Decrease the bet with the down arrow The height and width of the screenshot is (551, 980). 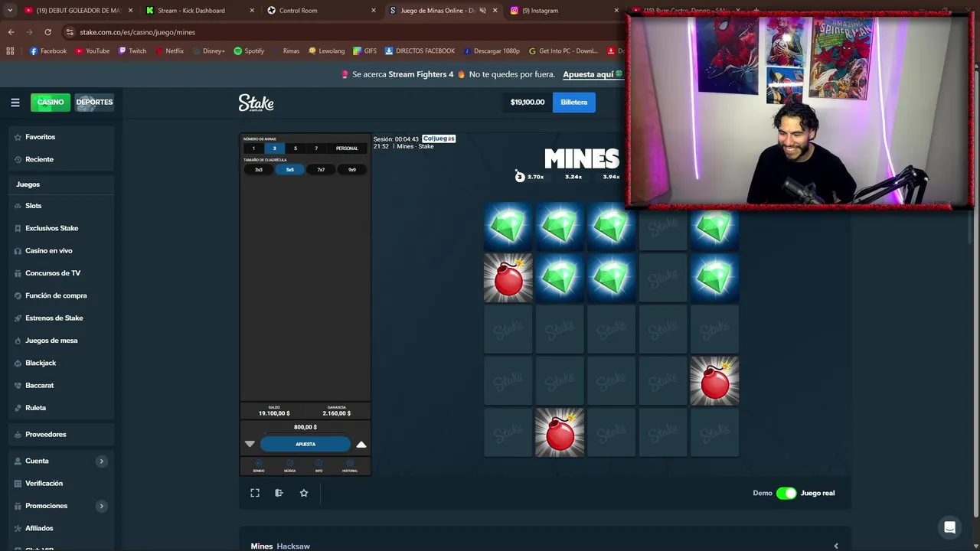[x=250, y=444]
